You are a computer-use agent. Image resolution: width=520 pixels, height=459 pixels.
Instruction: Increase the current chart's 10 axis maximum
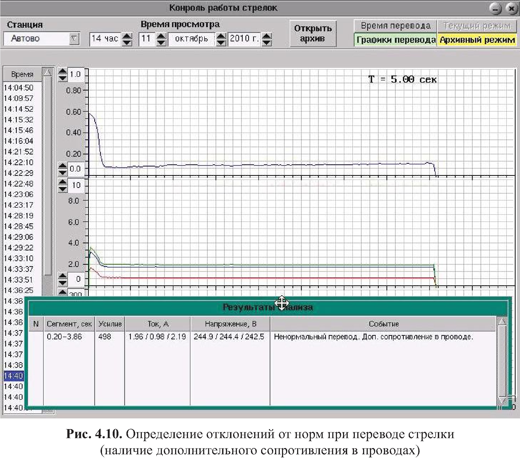63,182
